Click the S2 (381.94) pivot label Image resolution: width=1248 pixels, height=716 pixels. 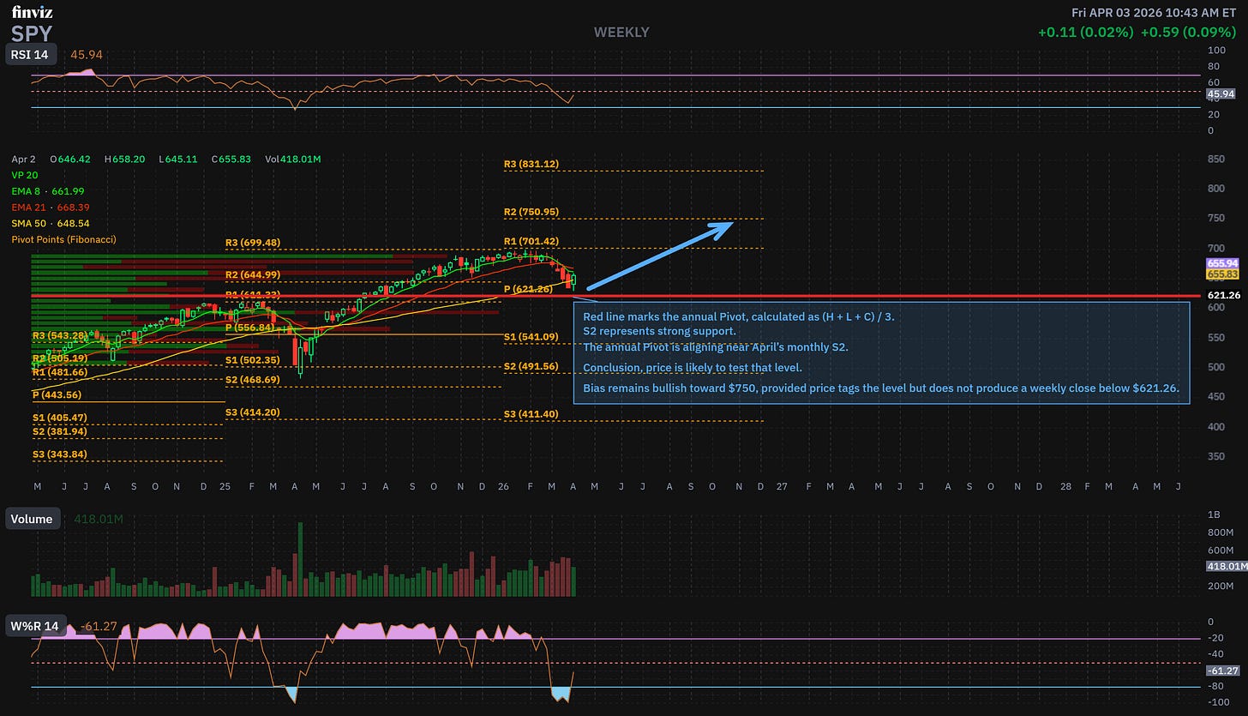click(x=60, y=431)
